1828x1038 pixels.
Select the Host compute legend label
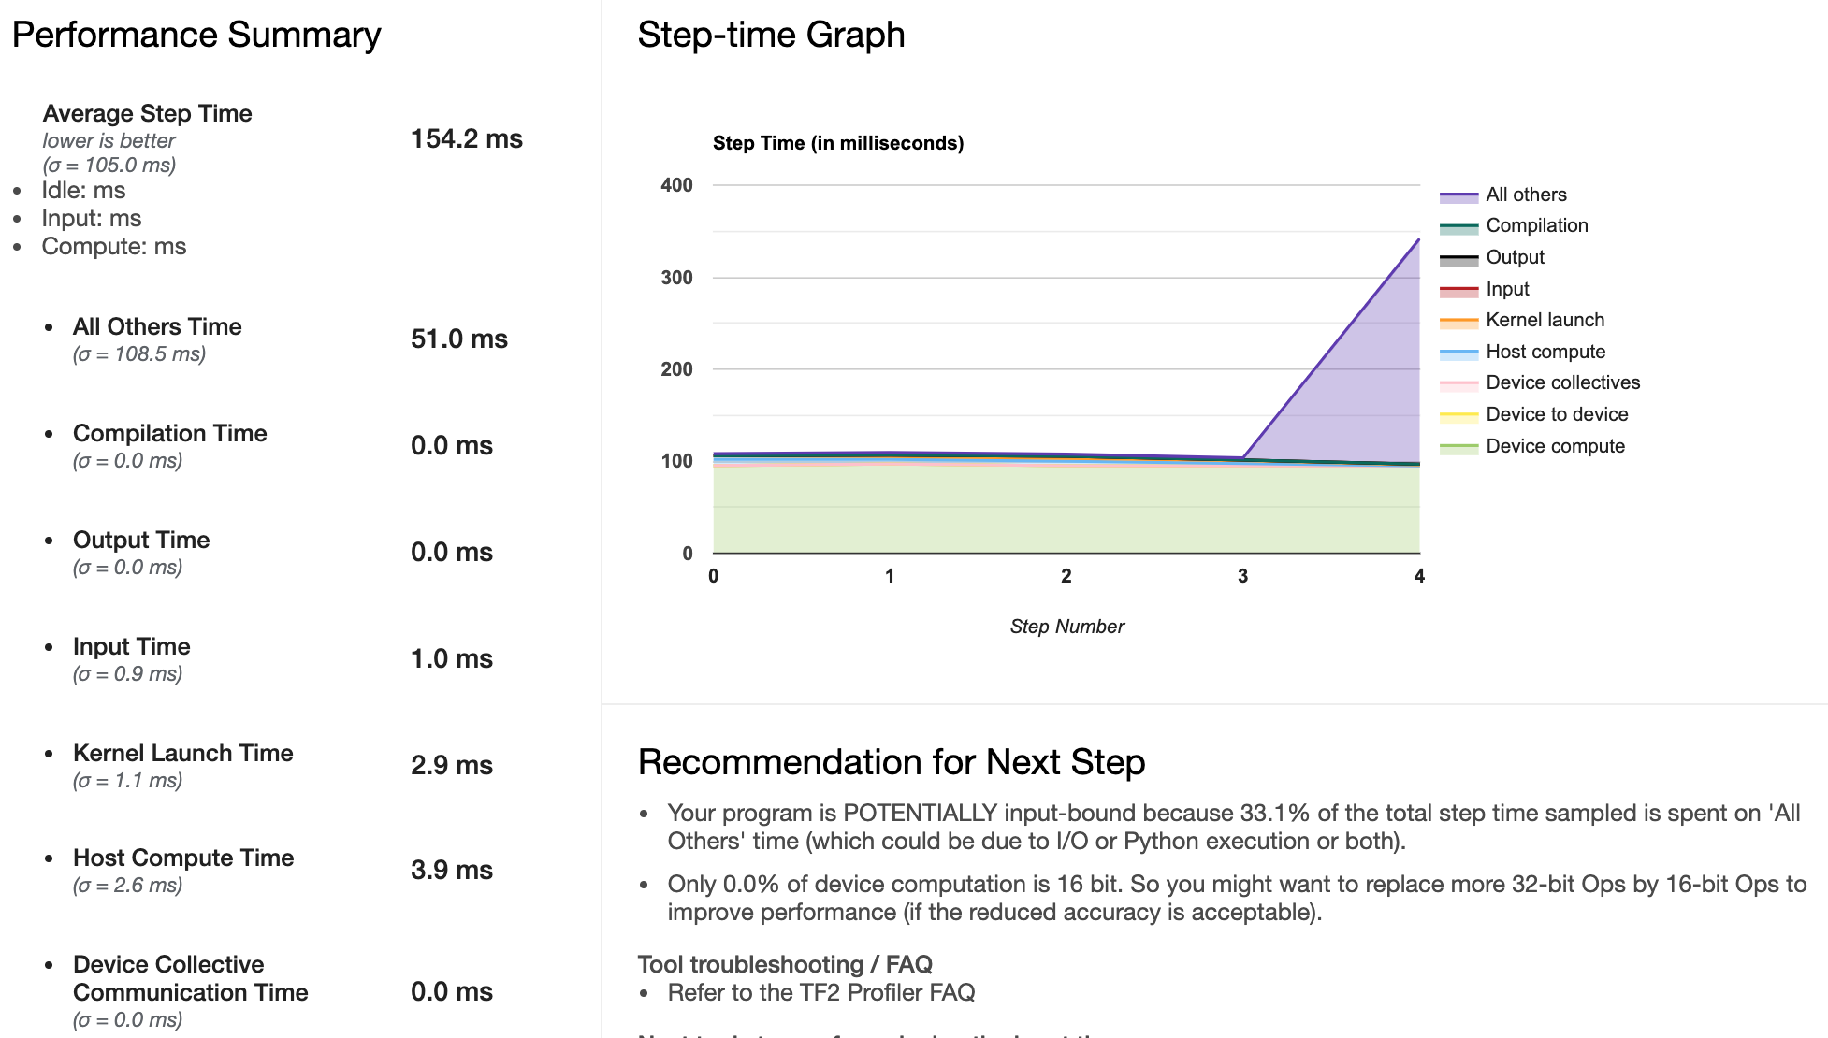coord(1545,352)
